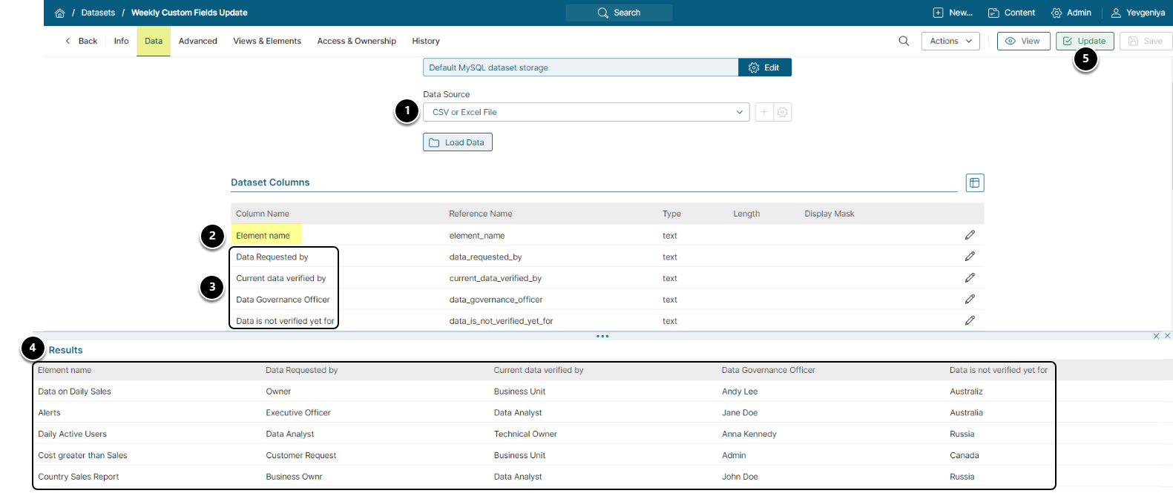Click the home icon in breadcrumb

point(59,13)
